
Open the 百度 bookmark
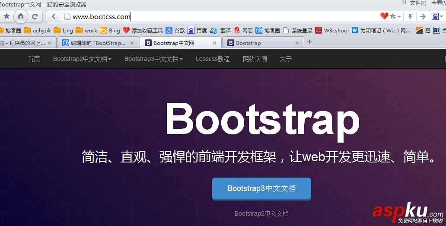pyautogui.click(x=197, y=30)
